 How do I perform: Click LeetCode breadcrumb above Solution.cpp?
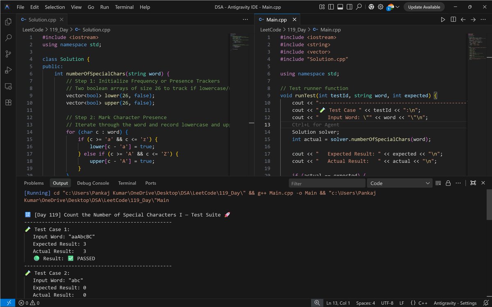[x=33, y=30]
